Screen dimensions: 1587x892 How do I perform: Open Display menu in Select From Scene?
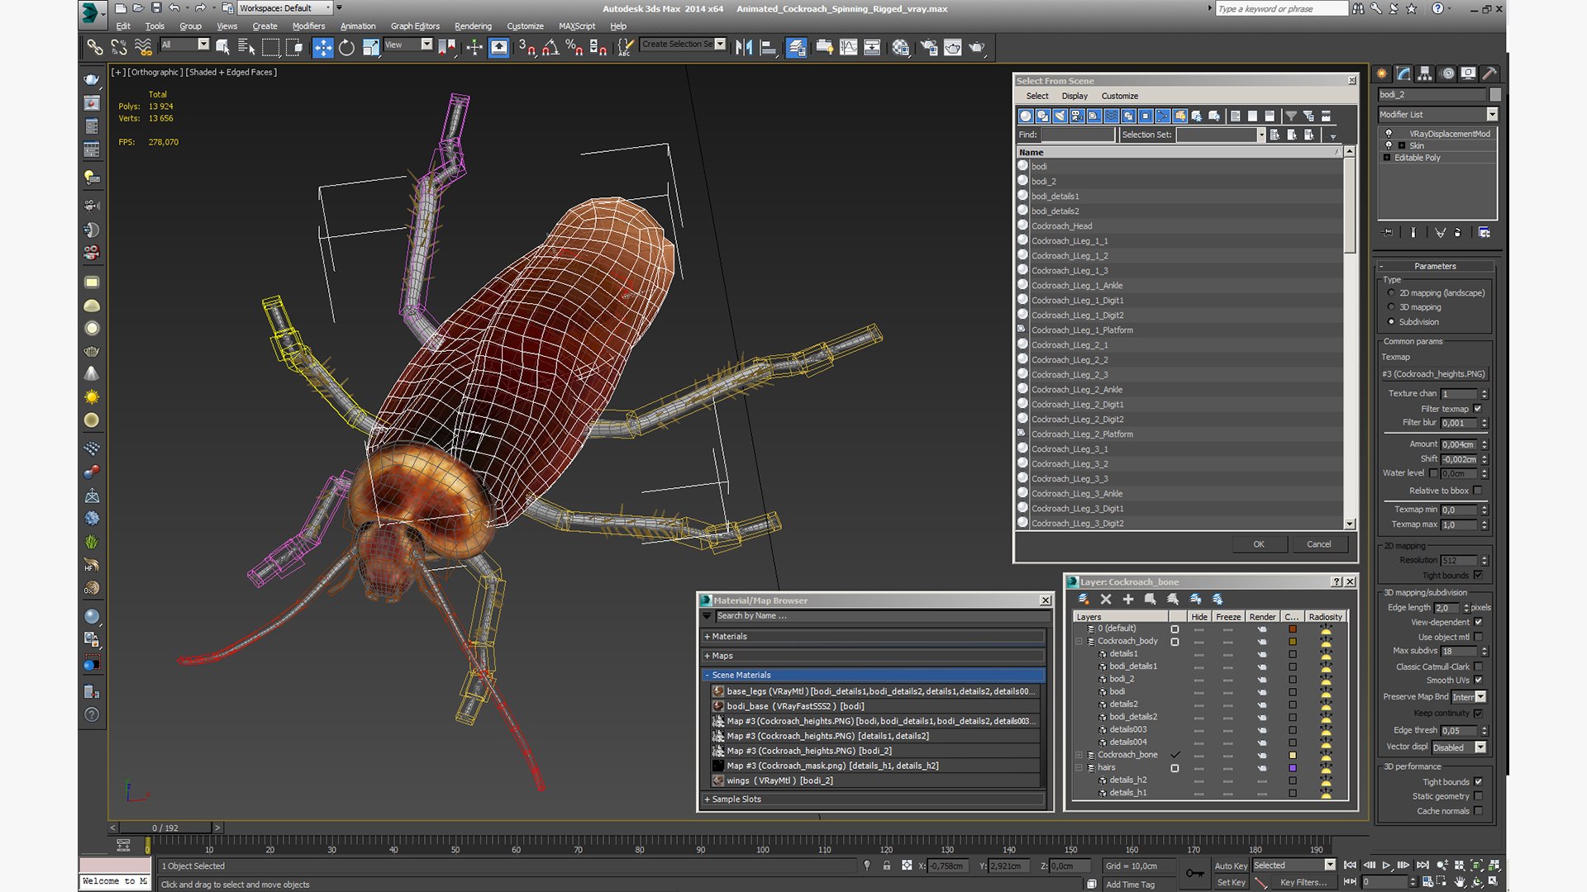click(x=1075, y=96)
